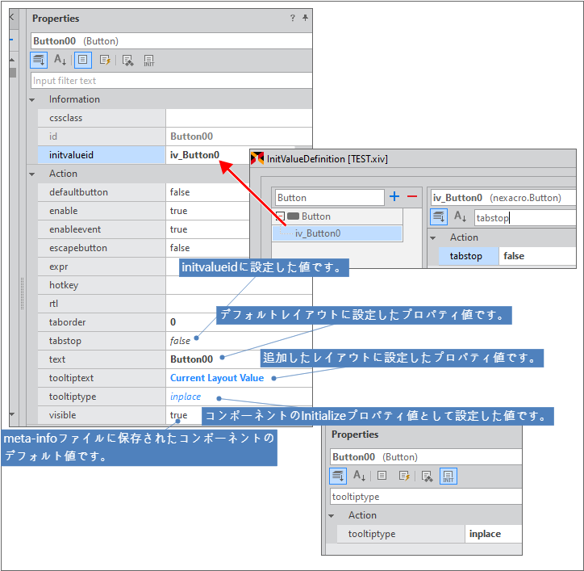The width and height of the screenshot is (584, 571).
Task: Collapse the Action section in top Properties panel
Action: [x=32, y=174]
